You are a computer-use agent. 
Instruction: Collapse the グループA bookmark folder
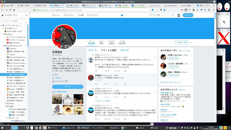pyautogui.click(x=8, y=118)
